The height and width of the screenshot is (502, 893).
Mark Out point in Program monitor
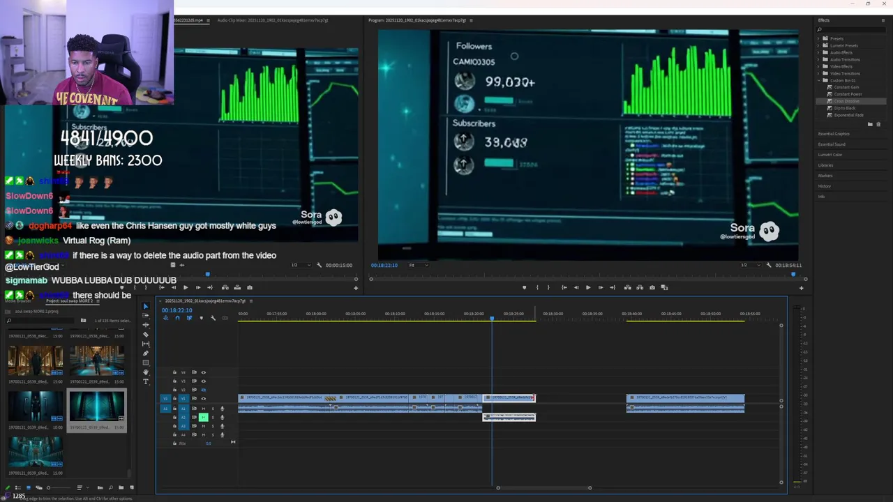pos(548,287)
